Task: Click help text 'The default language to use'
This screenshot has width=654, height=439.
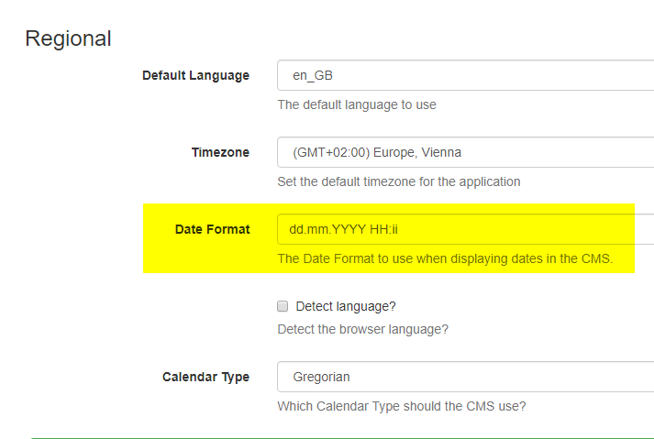Action: coord(357,104)
